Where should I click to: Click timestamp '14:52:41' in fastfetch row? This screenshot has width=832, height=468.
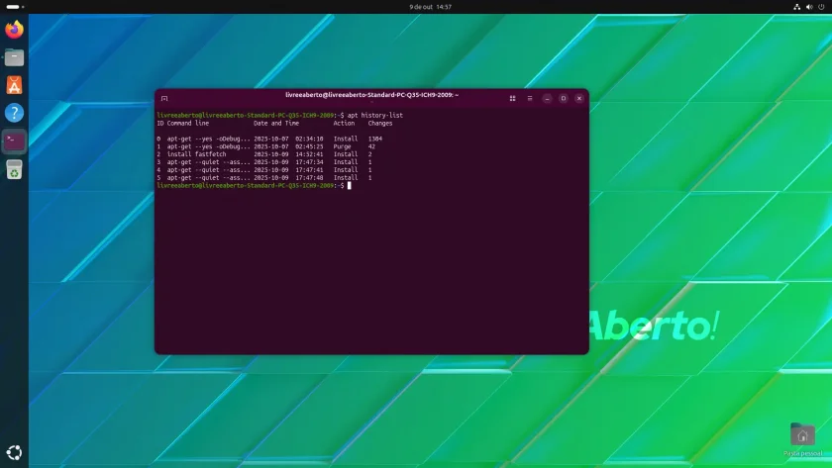click(309, 154)
